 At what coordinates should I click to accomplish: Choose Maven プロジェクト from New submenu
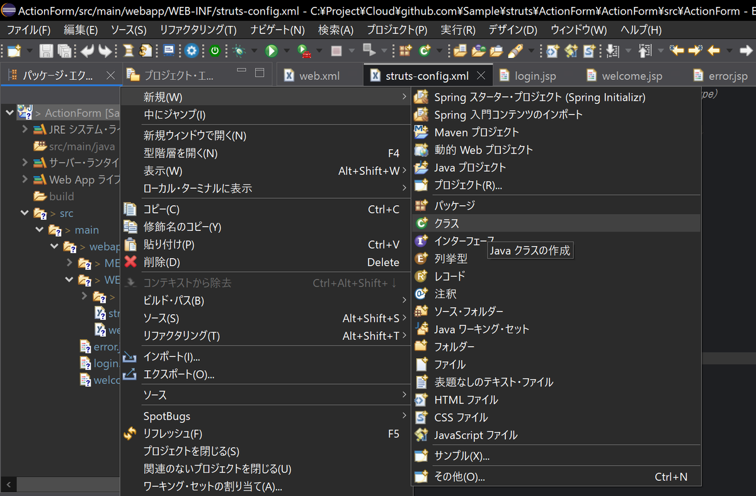click(x=556, y=132)
